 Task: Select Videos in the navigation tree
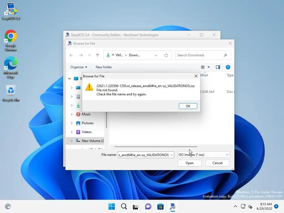pos(87,132)
